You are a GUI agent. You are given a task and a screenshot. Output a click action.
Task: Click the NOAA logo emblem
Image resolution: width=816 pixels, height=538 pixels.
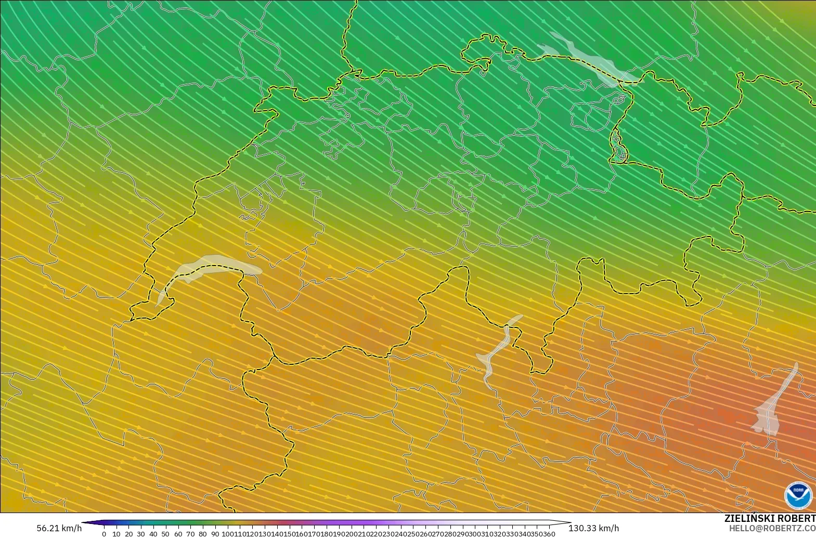coord(798,495)
